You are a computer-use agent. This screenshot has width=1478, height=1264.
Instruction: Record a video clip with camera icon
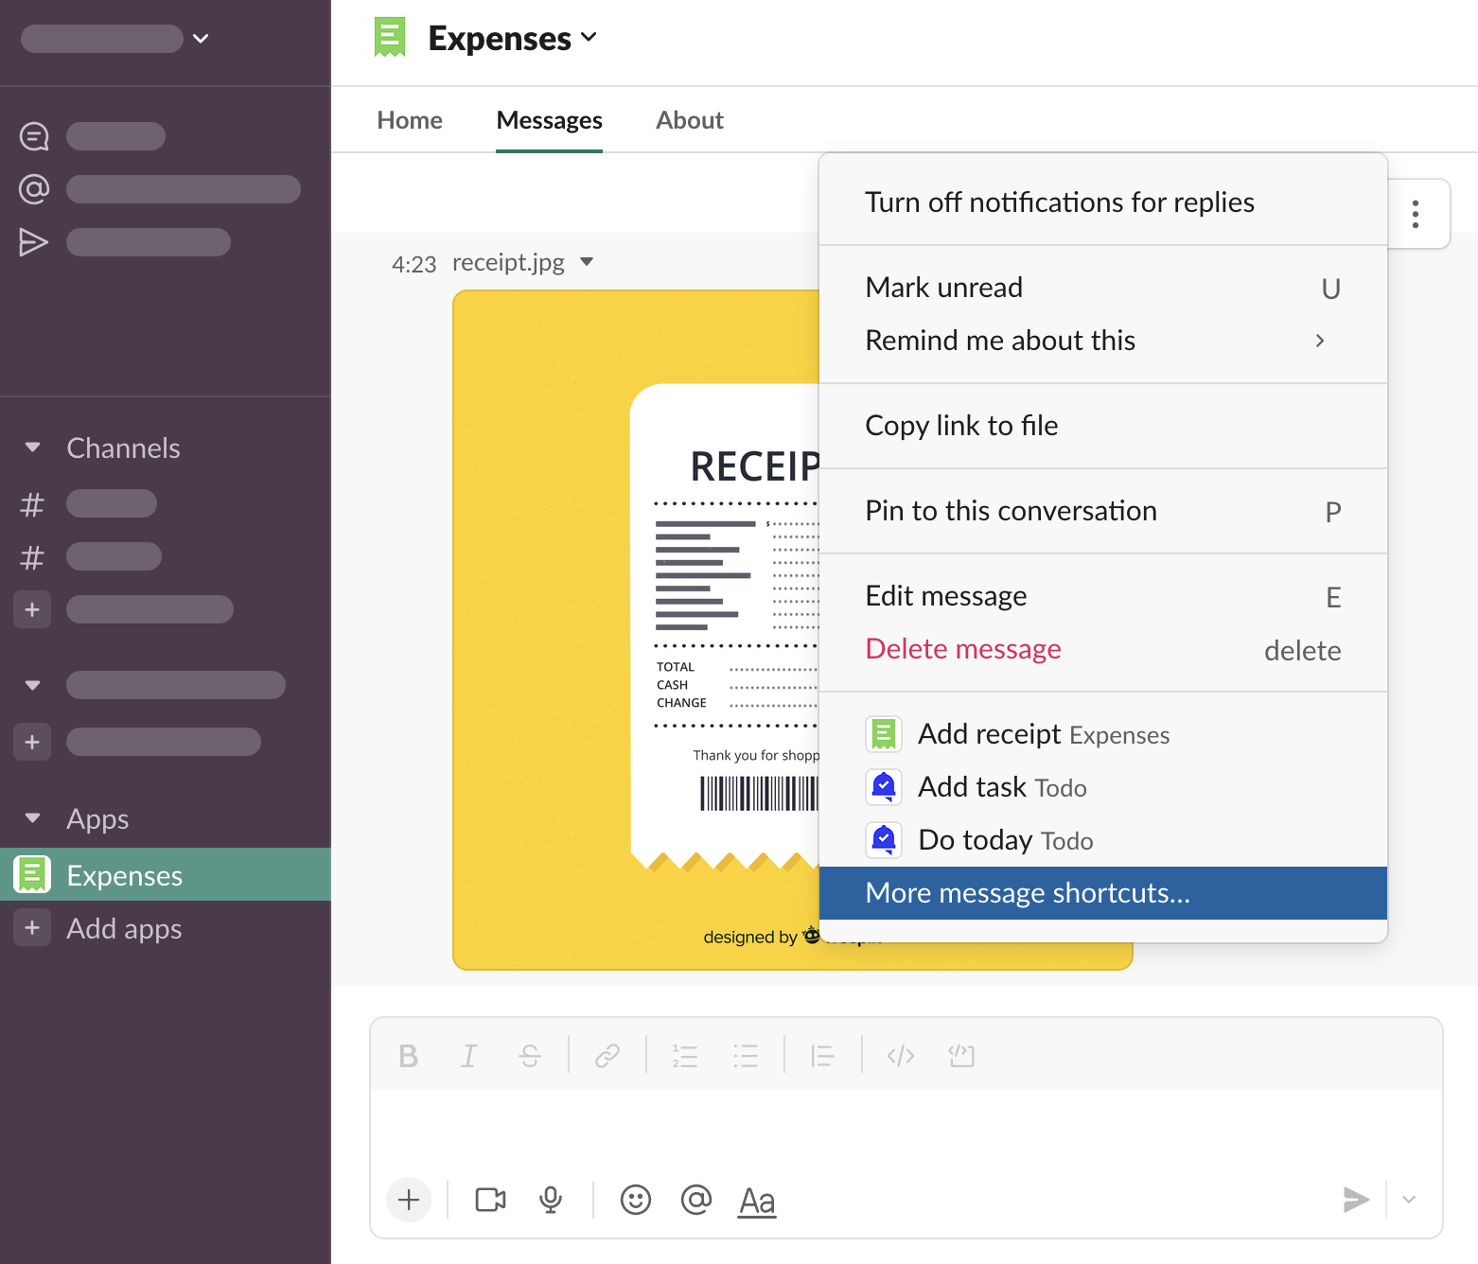pos(490,1200)
